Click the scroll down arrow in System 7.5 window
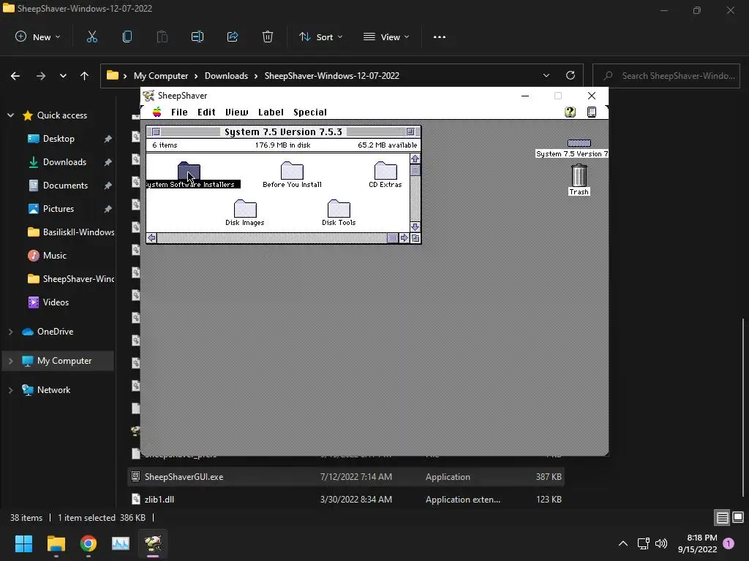The width and height of the screenshot is (749, 561). pyautogui.click(x=415, y=227)
